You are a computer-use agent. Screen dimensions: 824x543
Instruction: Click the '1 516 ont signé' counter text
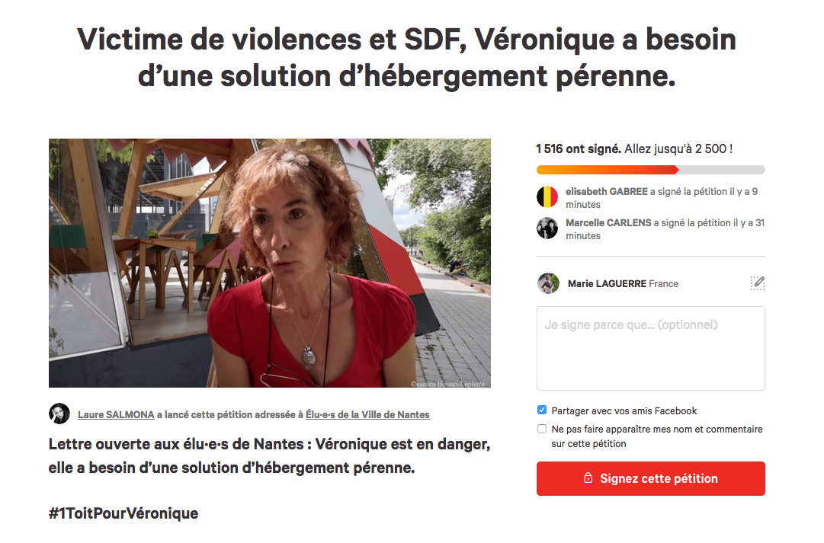point(579,149)
